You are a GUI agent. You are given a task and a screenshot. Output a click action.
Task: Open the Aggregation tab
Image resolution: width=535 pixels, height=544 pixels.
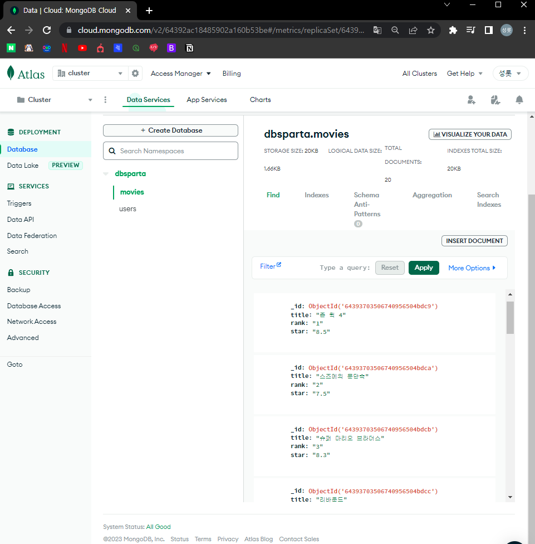click(432, 195)
